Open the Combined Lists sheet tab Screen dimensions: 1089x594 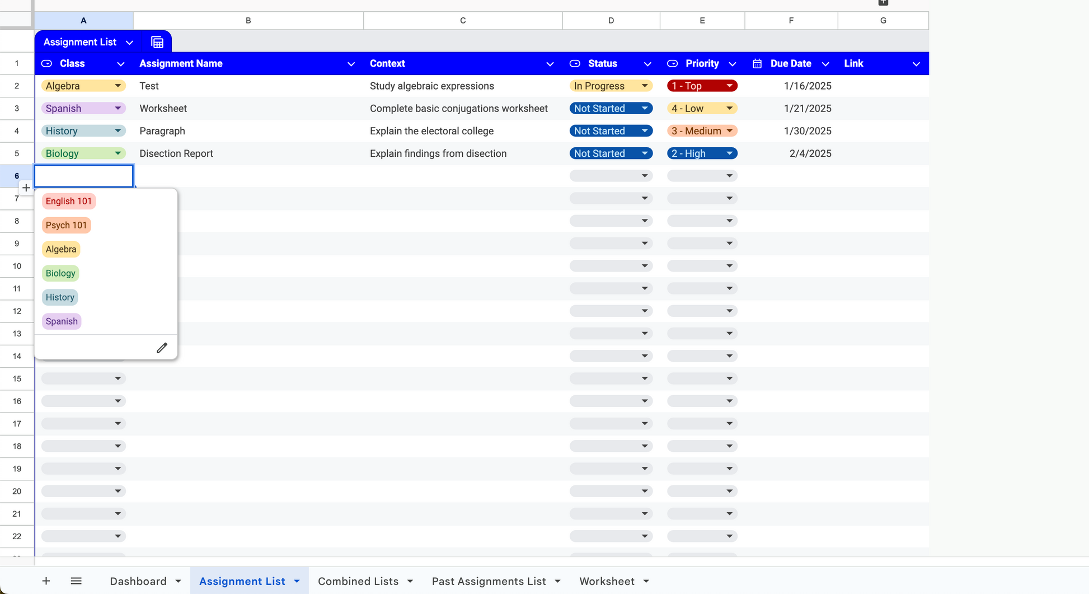tap(358, 581)
